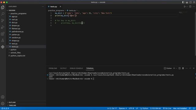Switch to the PROBLEMS tab
The image size is (196, 110).
point(53,68)
